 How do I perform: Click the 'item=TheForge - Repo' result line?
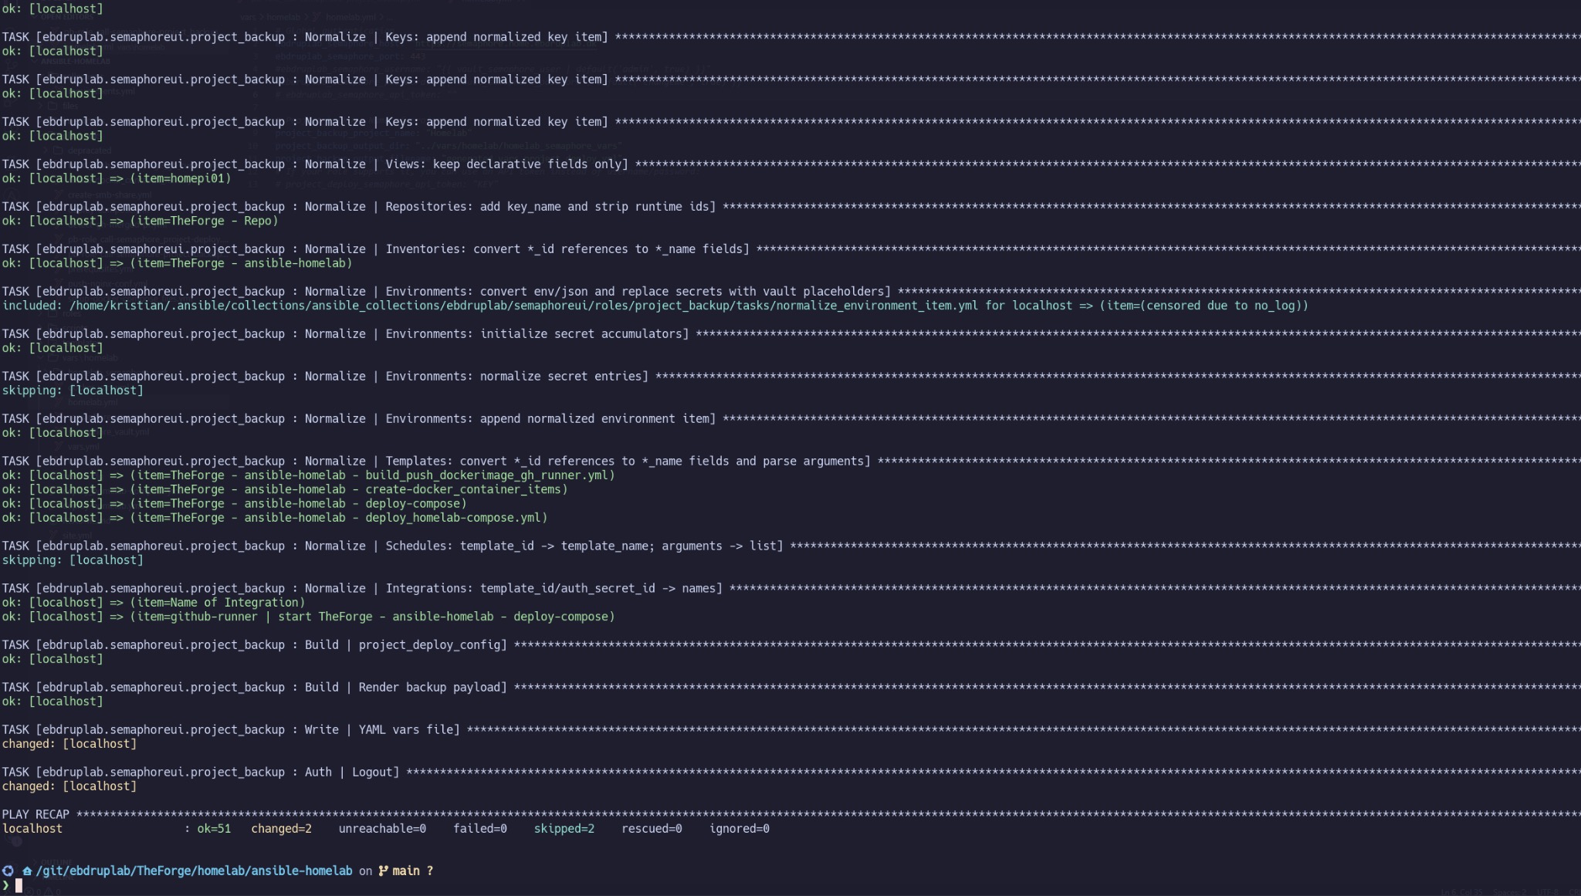pyautogui.click(x=140, y=220)
